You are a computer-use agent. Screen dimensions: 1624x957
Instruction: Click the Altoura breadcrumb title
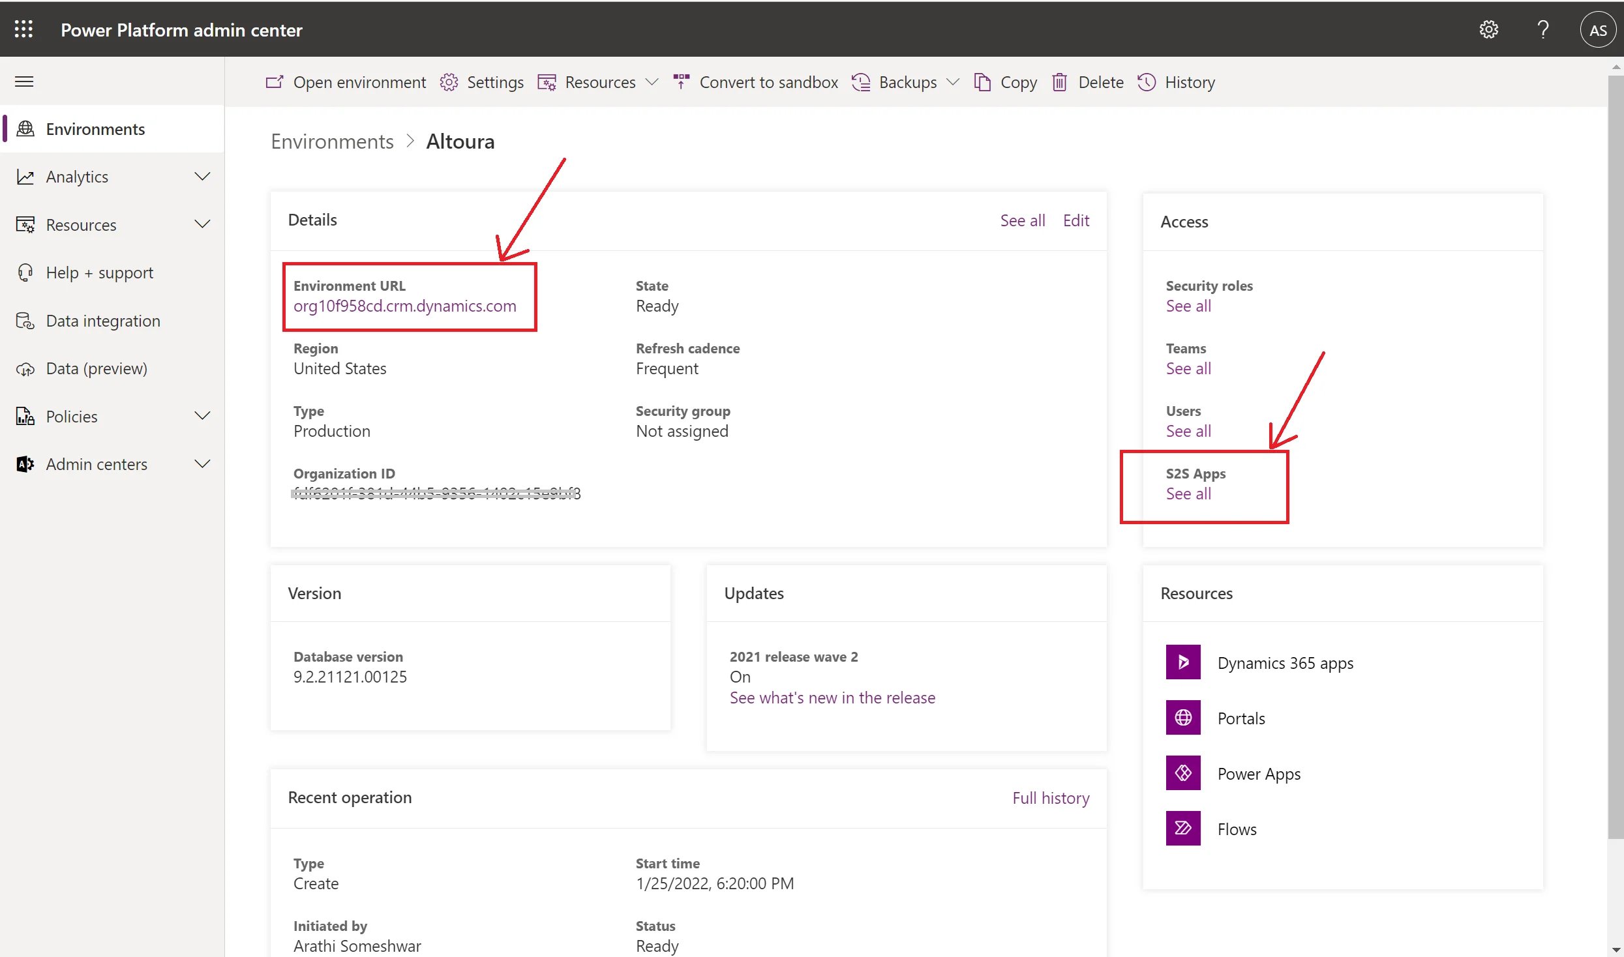pos(460,141)
